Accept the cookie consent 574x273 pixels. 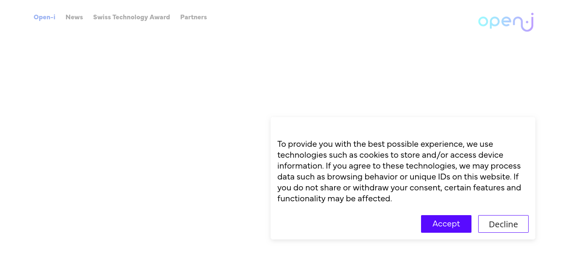(x=446, y=224)
